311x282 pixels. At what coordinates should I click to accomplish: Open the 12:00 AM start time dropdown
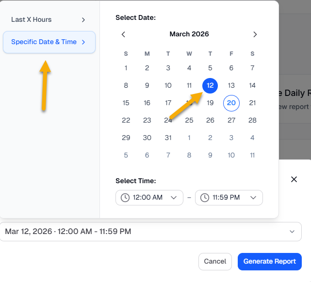(x=149, y=198)
